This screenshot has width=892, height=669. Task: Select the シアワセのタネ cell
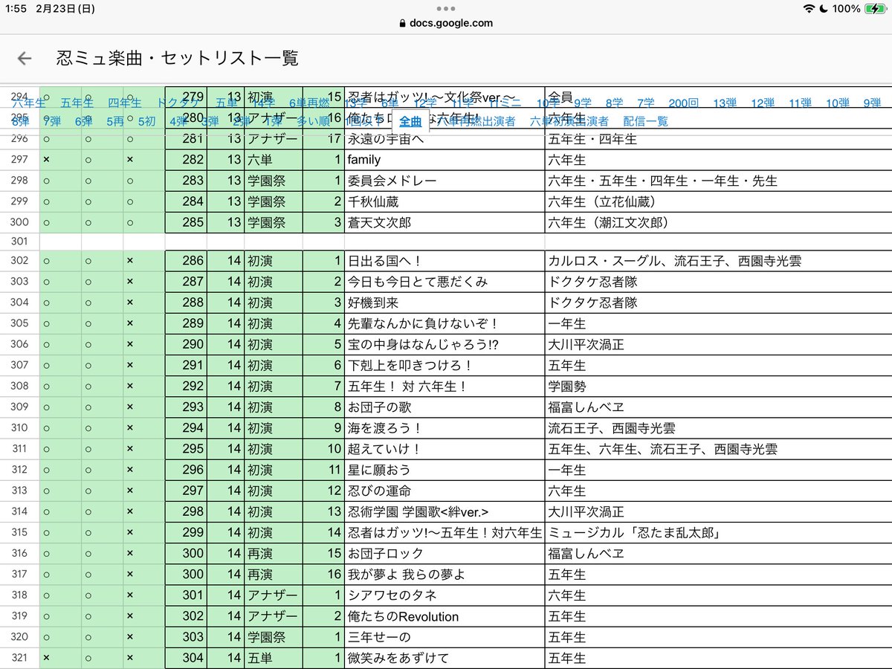click(445, 595)
